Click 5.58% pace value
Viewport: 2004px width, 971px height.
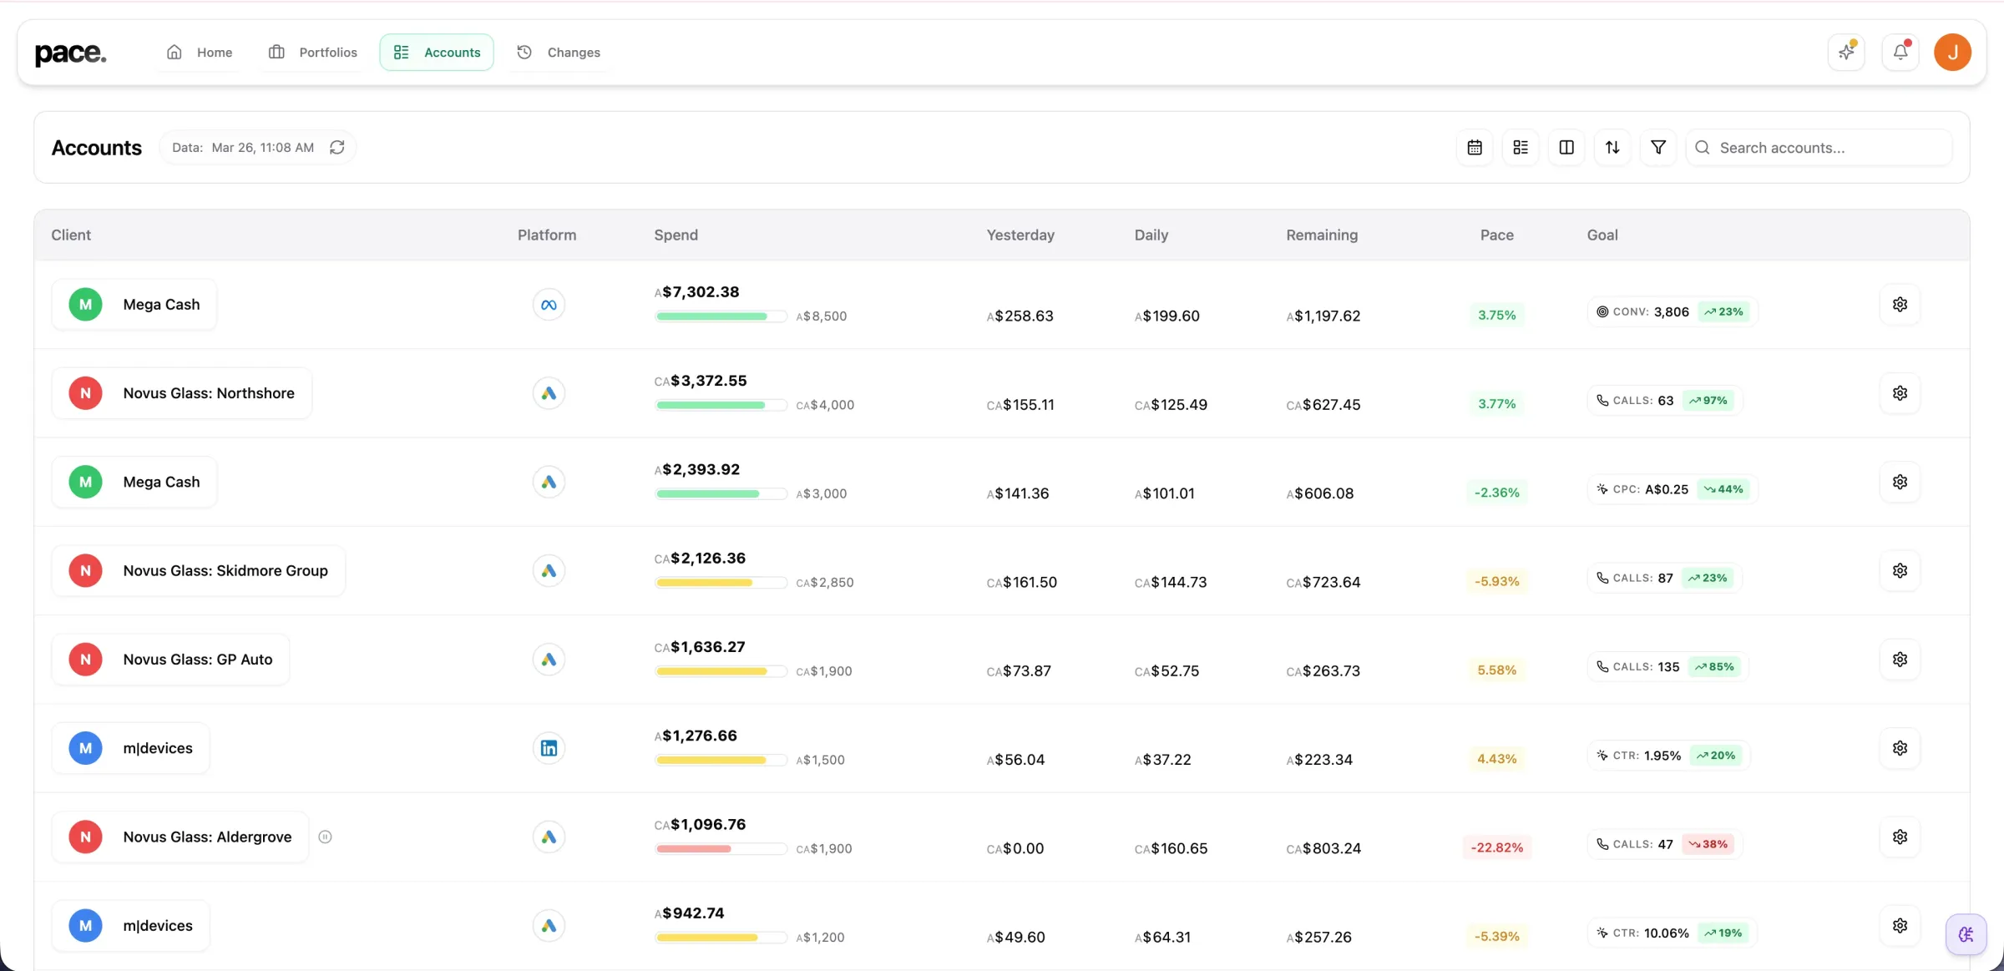coord(1496,670)
